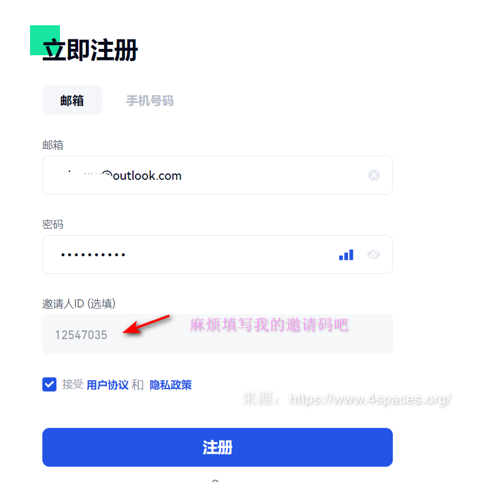Screen dimensions: 484x482
Task: Click the 邀请人ID (选填) label
Action: pos(79,304)
